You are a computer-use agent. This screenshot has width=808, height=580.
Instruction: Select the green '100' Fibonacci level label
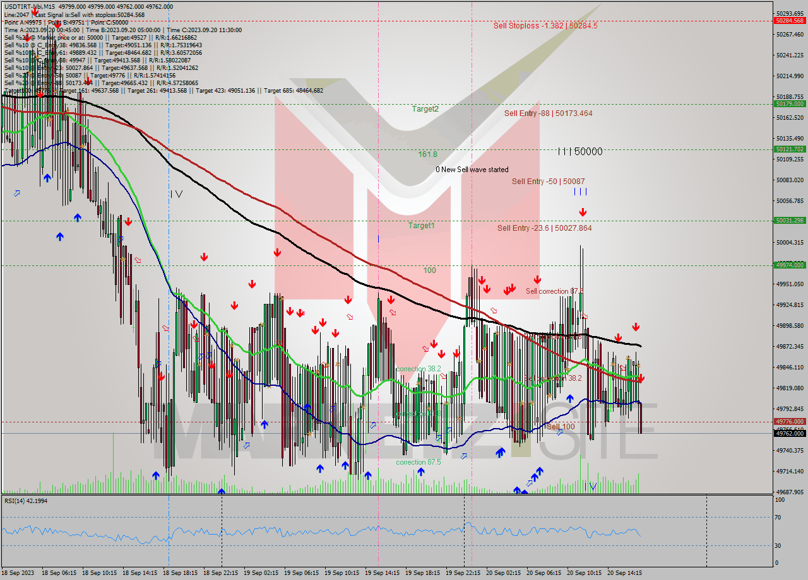[x=429, y=270]
